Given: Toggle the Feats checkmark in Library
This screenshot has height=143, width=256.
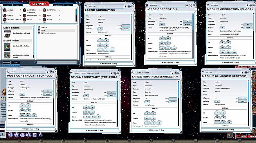Looking at the screenshot, I should [59, 16].
